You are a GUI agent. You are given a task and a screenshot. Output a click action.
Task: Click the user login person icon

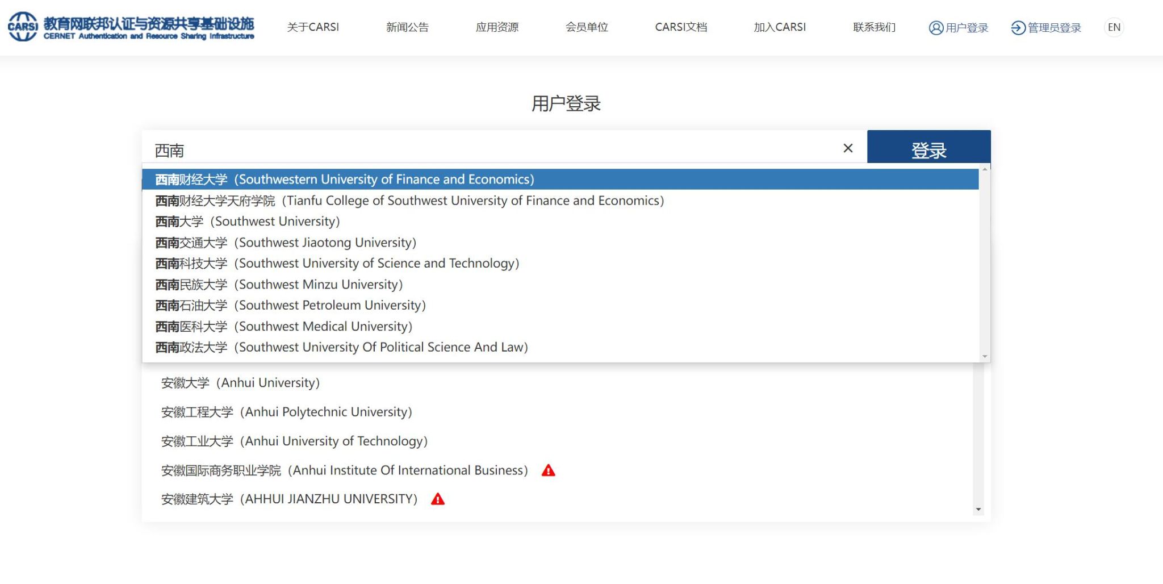click(x=935, y=28)
